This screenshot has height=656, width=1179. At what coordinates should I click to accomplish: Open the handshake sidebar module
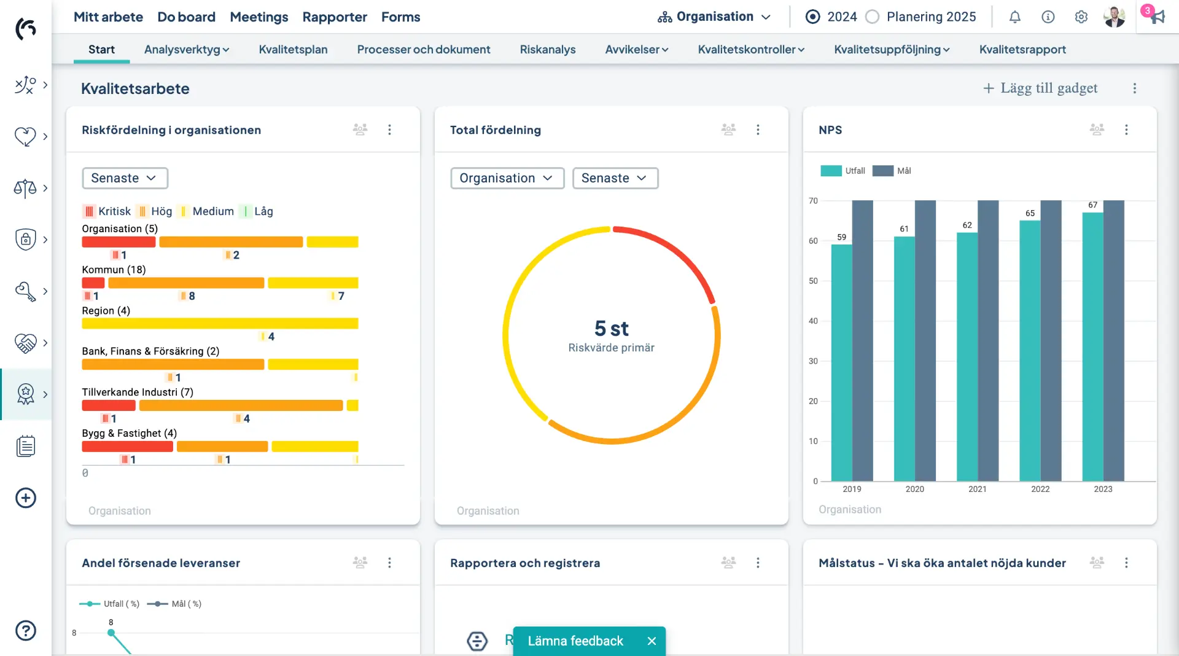[25, 343]
